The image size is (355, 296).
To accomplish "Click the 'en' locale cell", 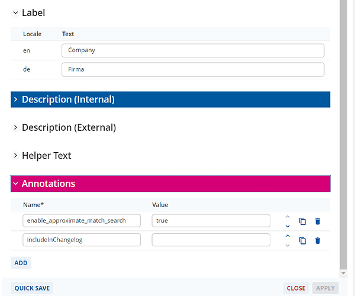I will click(27, 50).
